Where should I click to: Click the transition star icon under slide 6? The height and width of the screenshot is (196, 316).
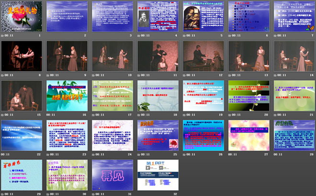click(x=229, y=36)
